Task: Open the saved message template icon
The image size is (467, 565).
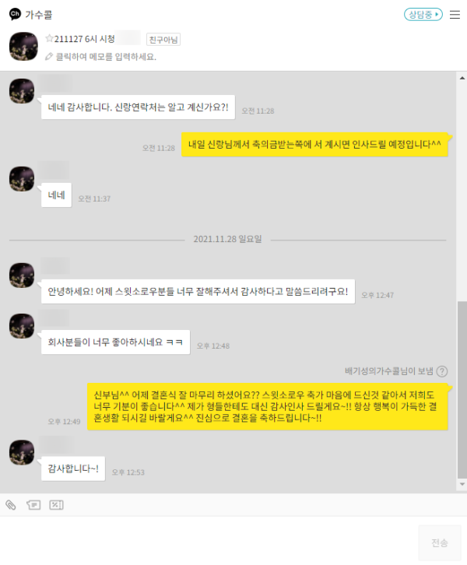Action: pyautogui.click(x=33, y=505)
